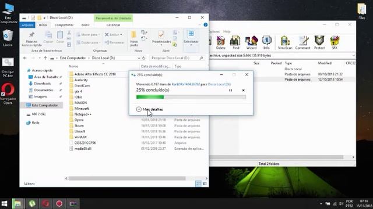Click the Info icon in WinRAR
373x209 pixels.
click(x=266, y=42)
